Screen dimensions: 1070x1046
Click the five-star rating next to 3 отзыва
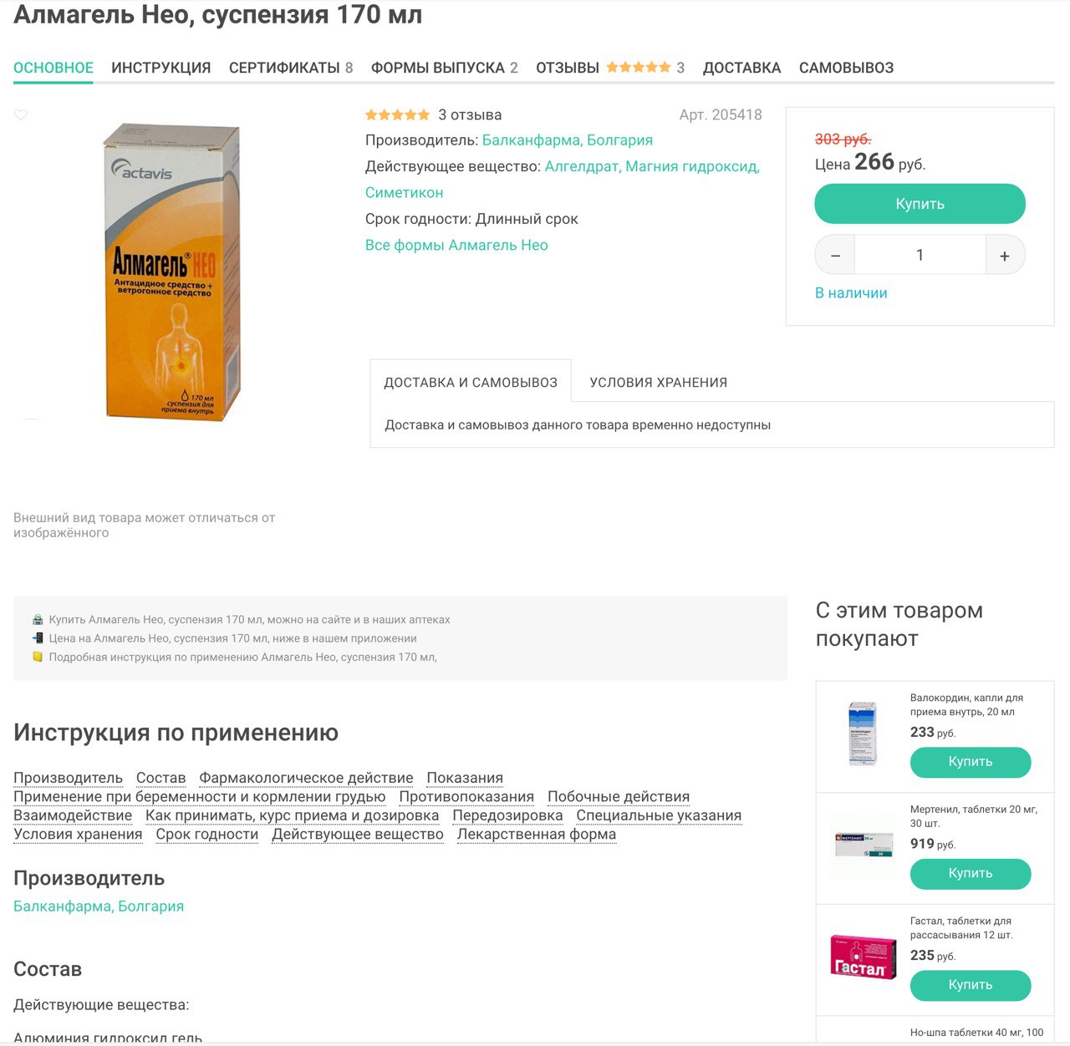coord(398,115)
